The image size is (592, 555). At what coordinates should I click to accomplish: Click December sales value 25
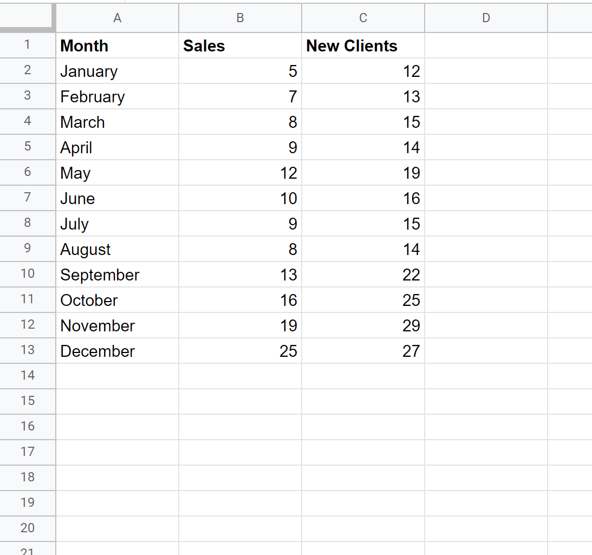click(240, 351)
